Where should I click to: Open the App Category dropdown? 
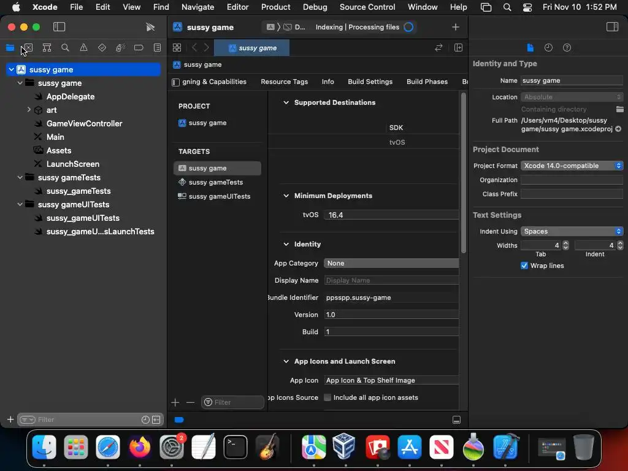tap(391, 263)
